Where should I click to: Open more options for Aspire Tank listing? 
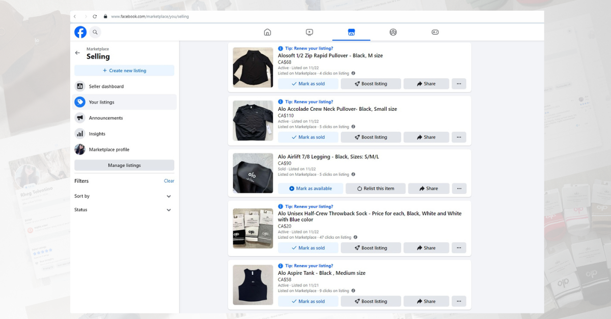click(x=459, y=301)
